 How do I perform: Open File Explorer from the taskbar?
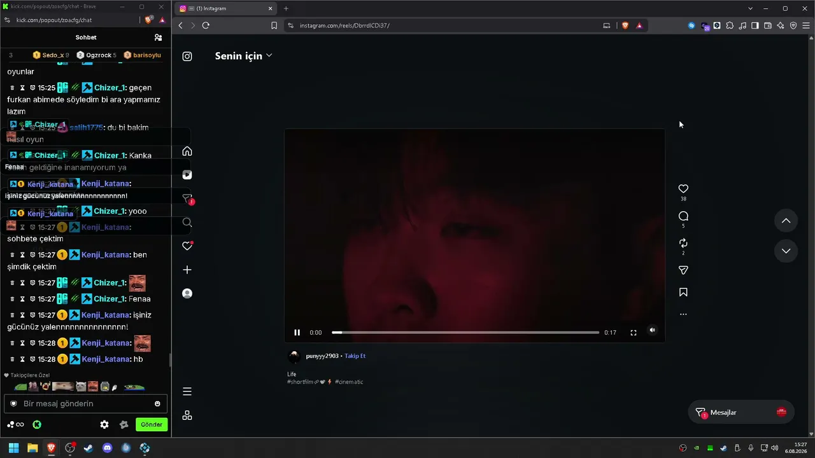tap(32, 448)
